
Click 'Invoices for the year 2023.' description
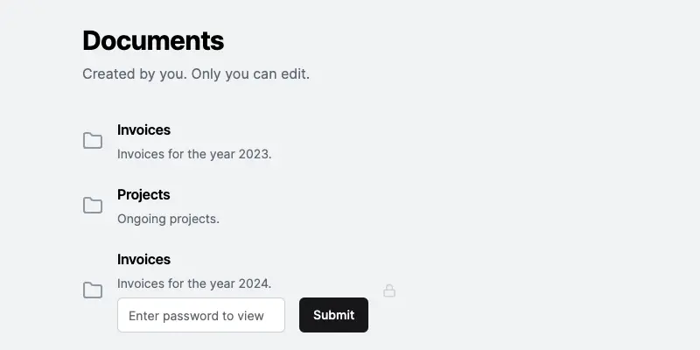[194, 154]
